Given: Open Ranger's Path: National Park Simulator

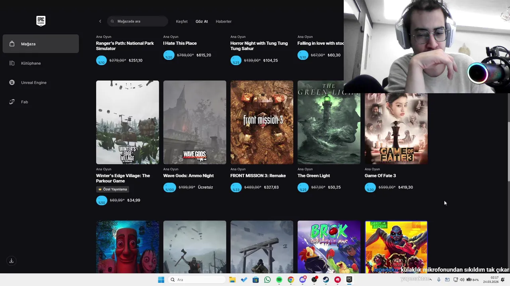Looking at the screenshot, I should (125, 46).
